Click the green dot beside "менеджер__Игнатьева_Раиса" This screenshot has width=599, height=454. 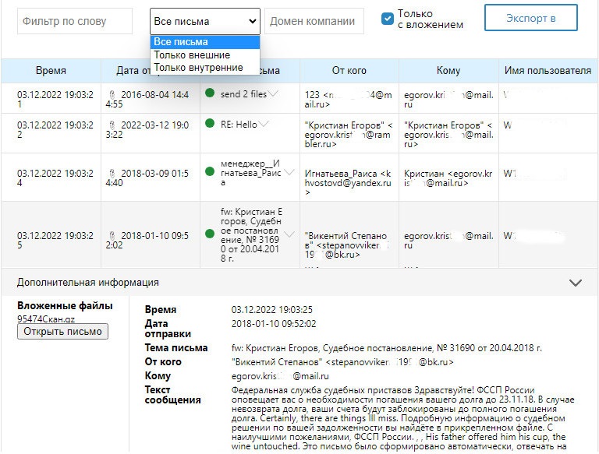point(210,172)
